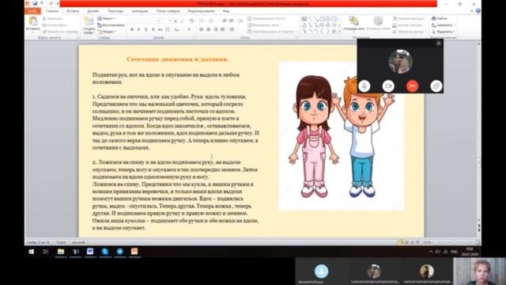Open Telegram from the taskbar
This screenshot has height=285, width=506.
(119, 252)
